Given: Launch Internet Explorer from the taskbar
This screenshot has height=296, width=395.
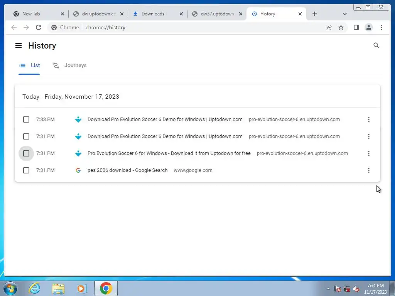Looking at the screenshot, I should 34,288.
